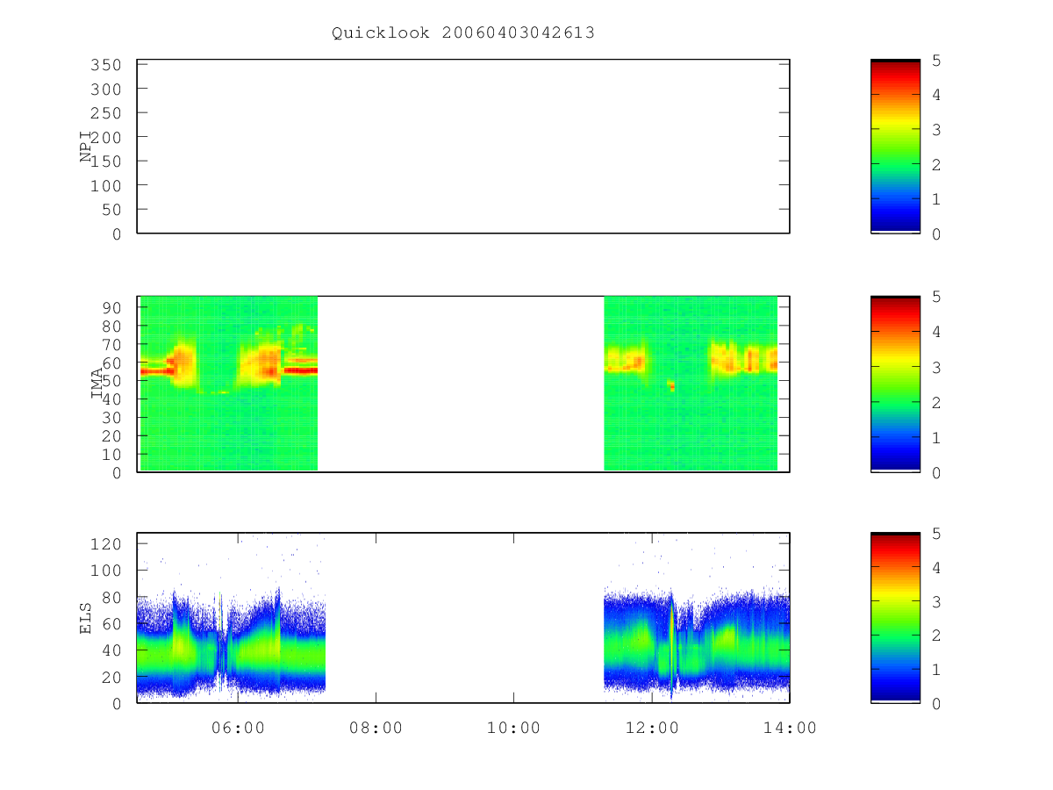Click the later IMA data block after the gap

[691, 384]
